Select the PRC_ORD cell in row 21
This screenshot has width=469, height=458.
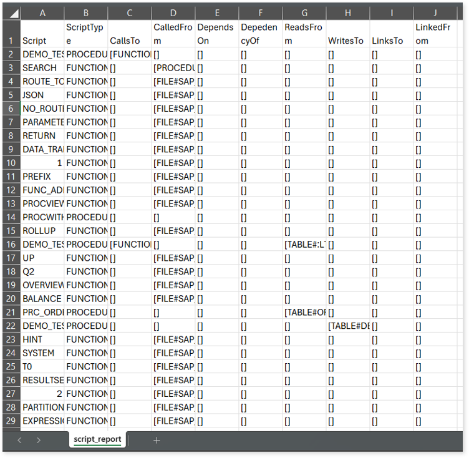(42, 312)
